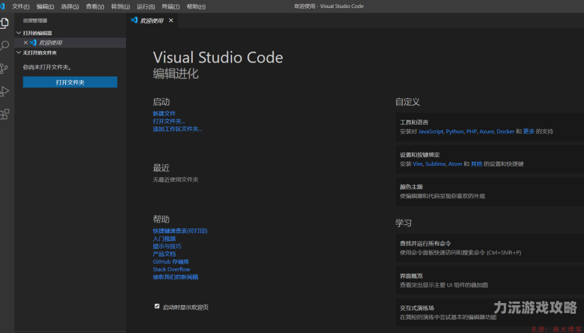
Task: Open the GitHub 存储库 link
Action: pos(171,262)
